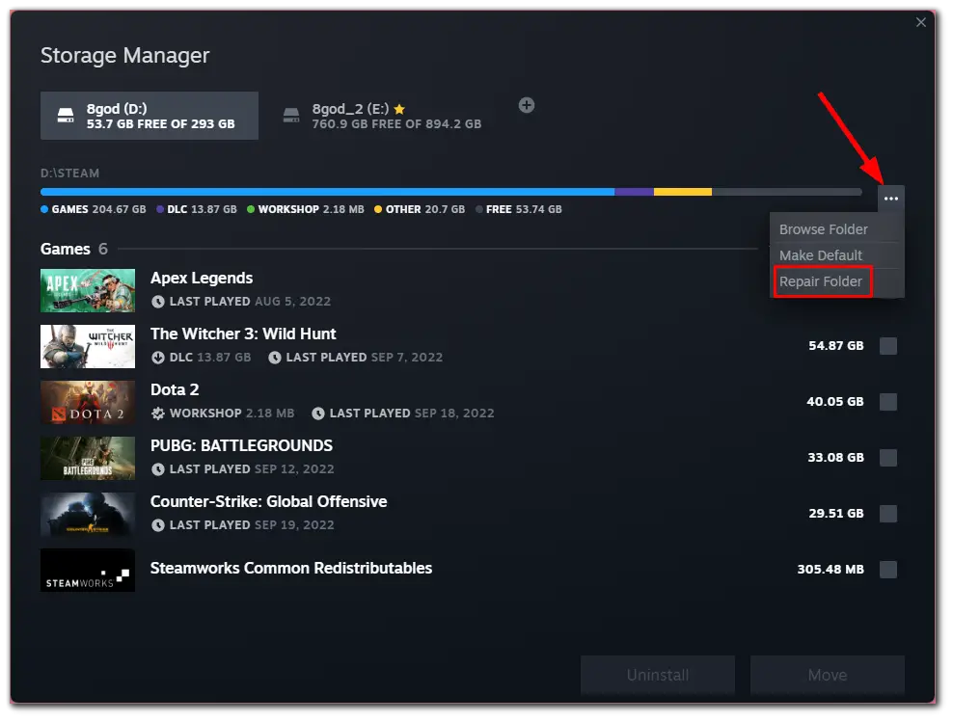Check the Witcher 3: Wild Hunt checkbox

click(888, 346)
